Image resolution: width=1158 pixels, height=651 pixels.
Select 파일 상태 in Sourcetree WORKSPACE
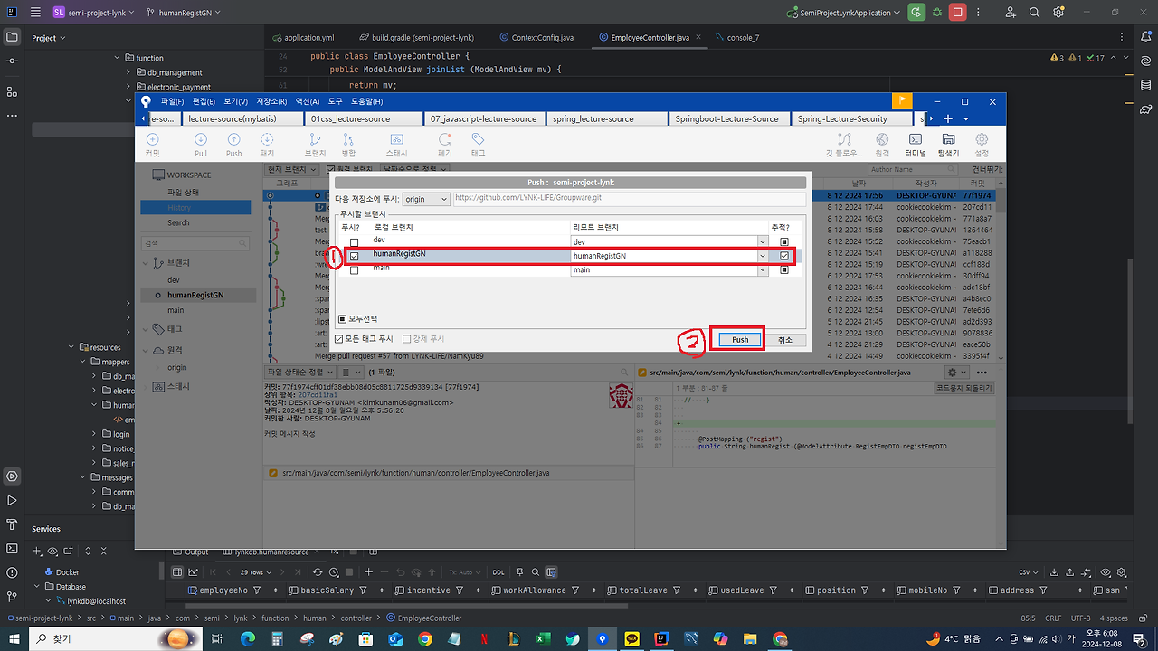tap(183, 192)
